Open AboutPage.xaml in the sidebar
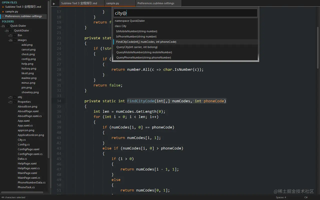The width and height of the screenshot is (320, 200). (x=28, y=111)
